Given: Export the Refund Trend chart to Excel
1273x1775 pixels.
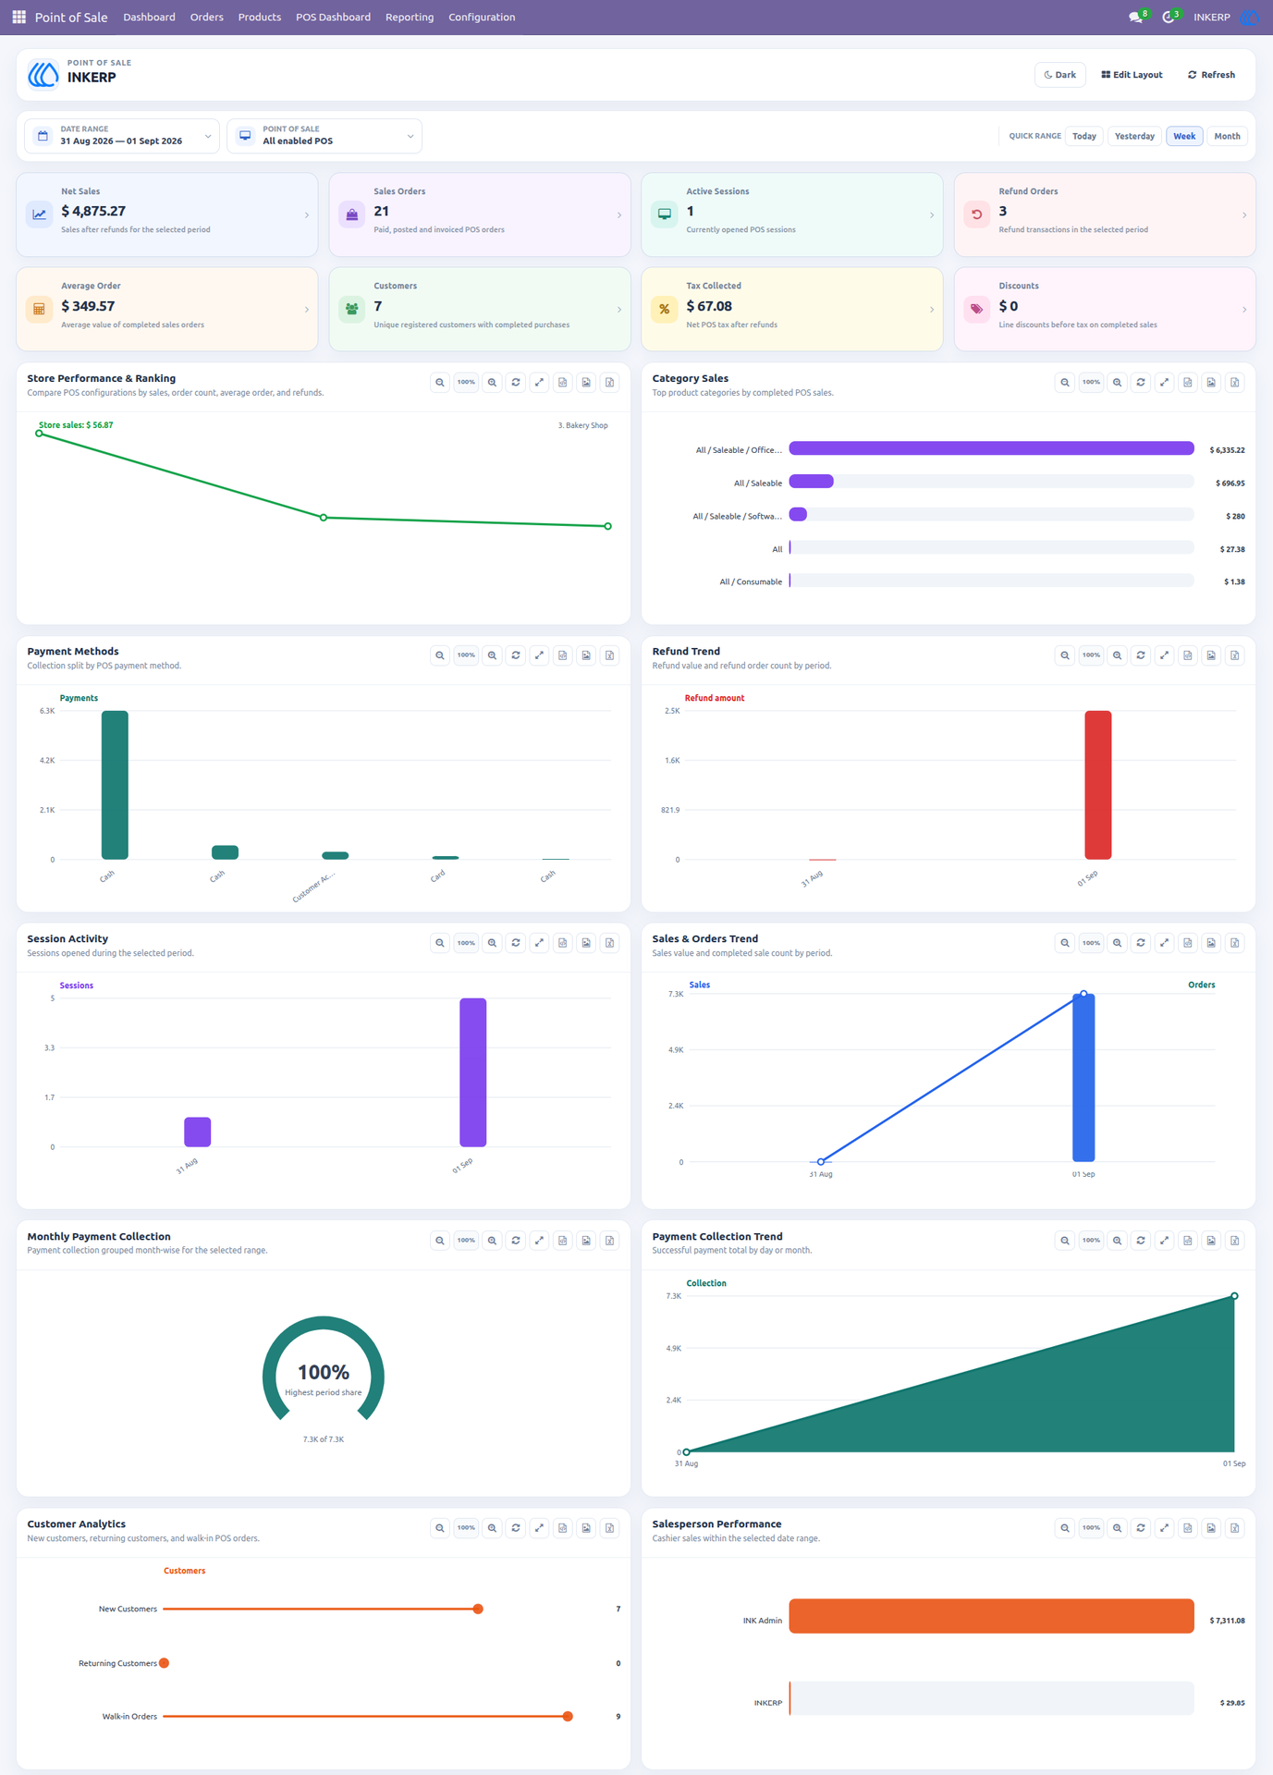Looking at the screenshot, I should click(1235, 655).
